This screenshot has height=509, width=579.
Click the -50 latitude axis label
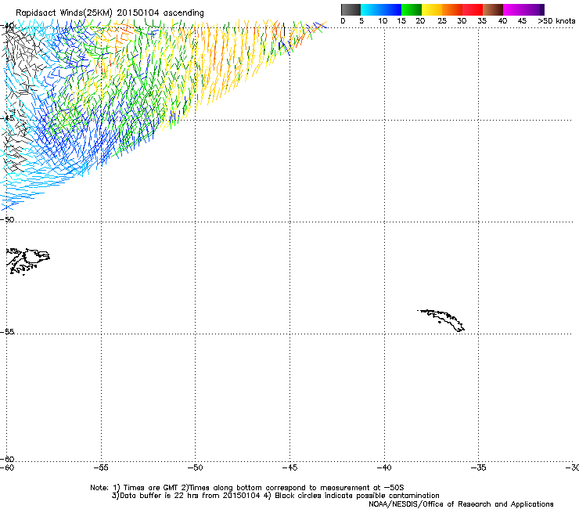pos(7,219)
